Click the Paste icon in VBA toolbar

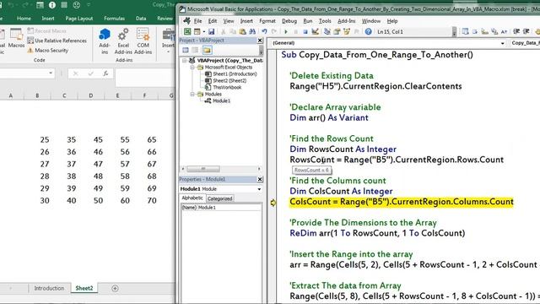[242, 32]
